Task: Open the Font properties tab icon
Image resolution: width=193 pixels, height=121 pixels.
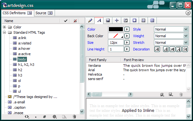Action: tap(99, 20)
